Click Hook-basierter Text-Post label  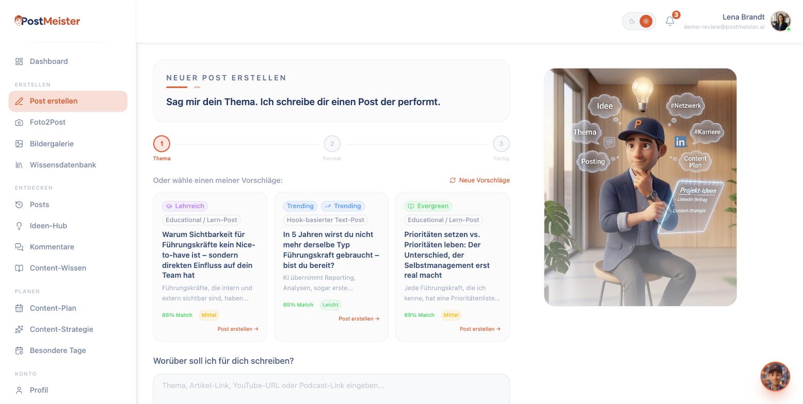325,220
